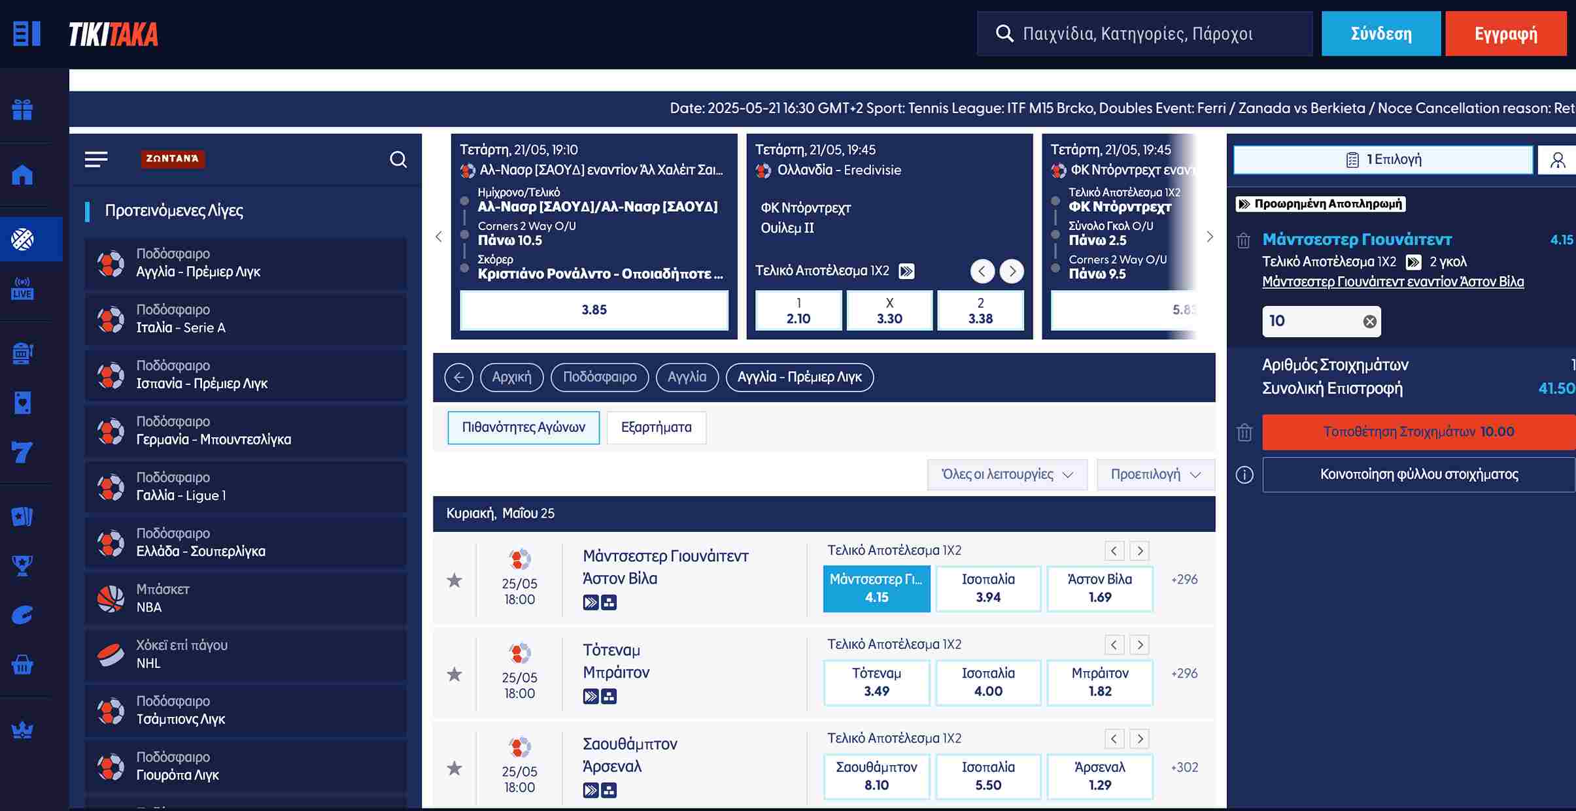Open Αρχική breadcrumb
1576x811 pixels.
coord(511,377)
